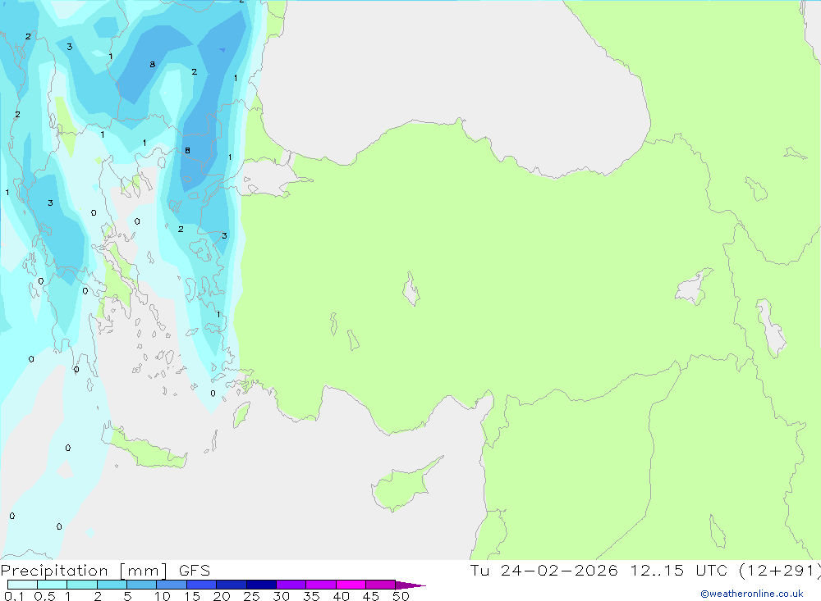This screenshot has height=601, width=821.
Task: Click the 20–25 mm dark blue swatch
Action: coord(231,585)
